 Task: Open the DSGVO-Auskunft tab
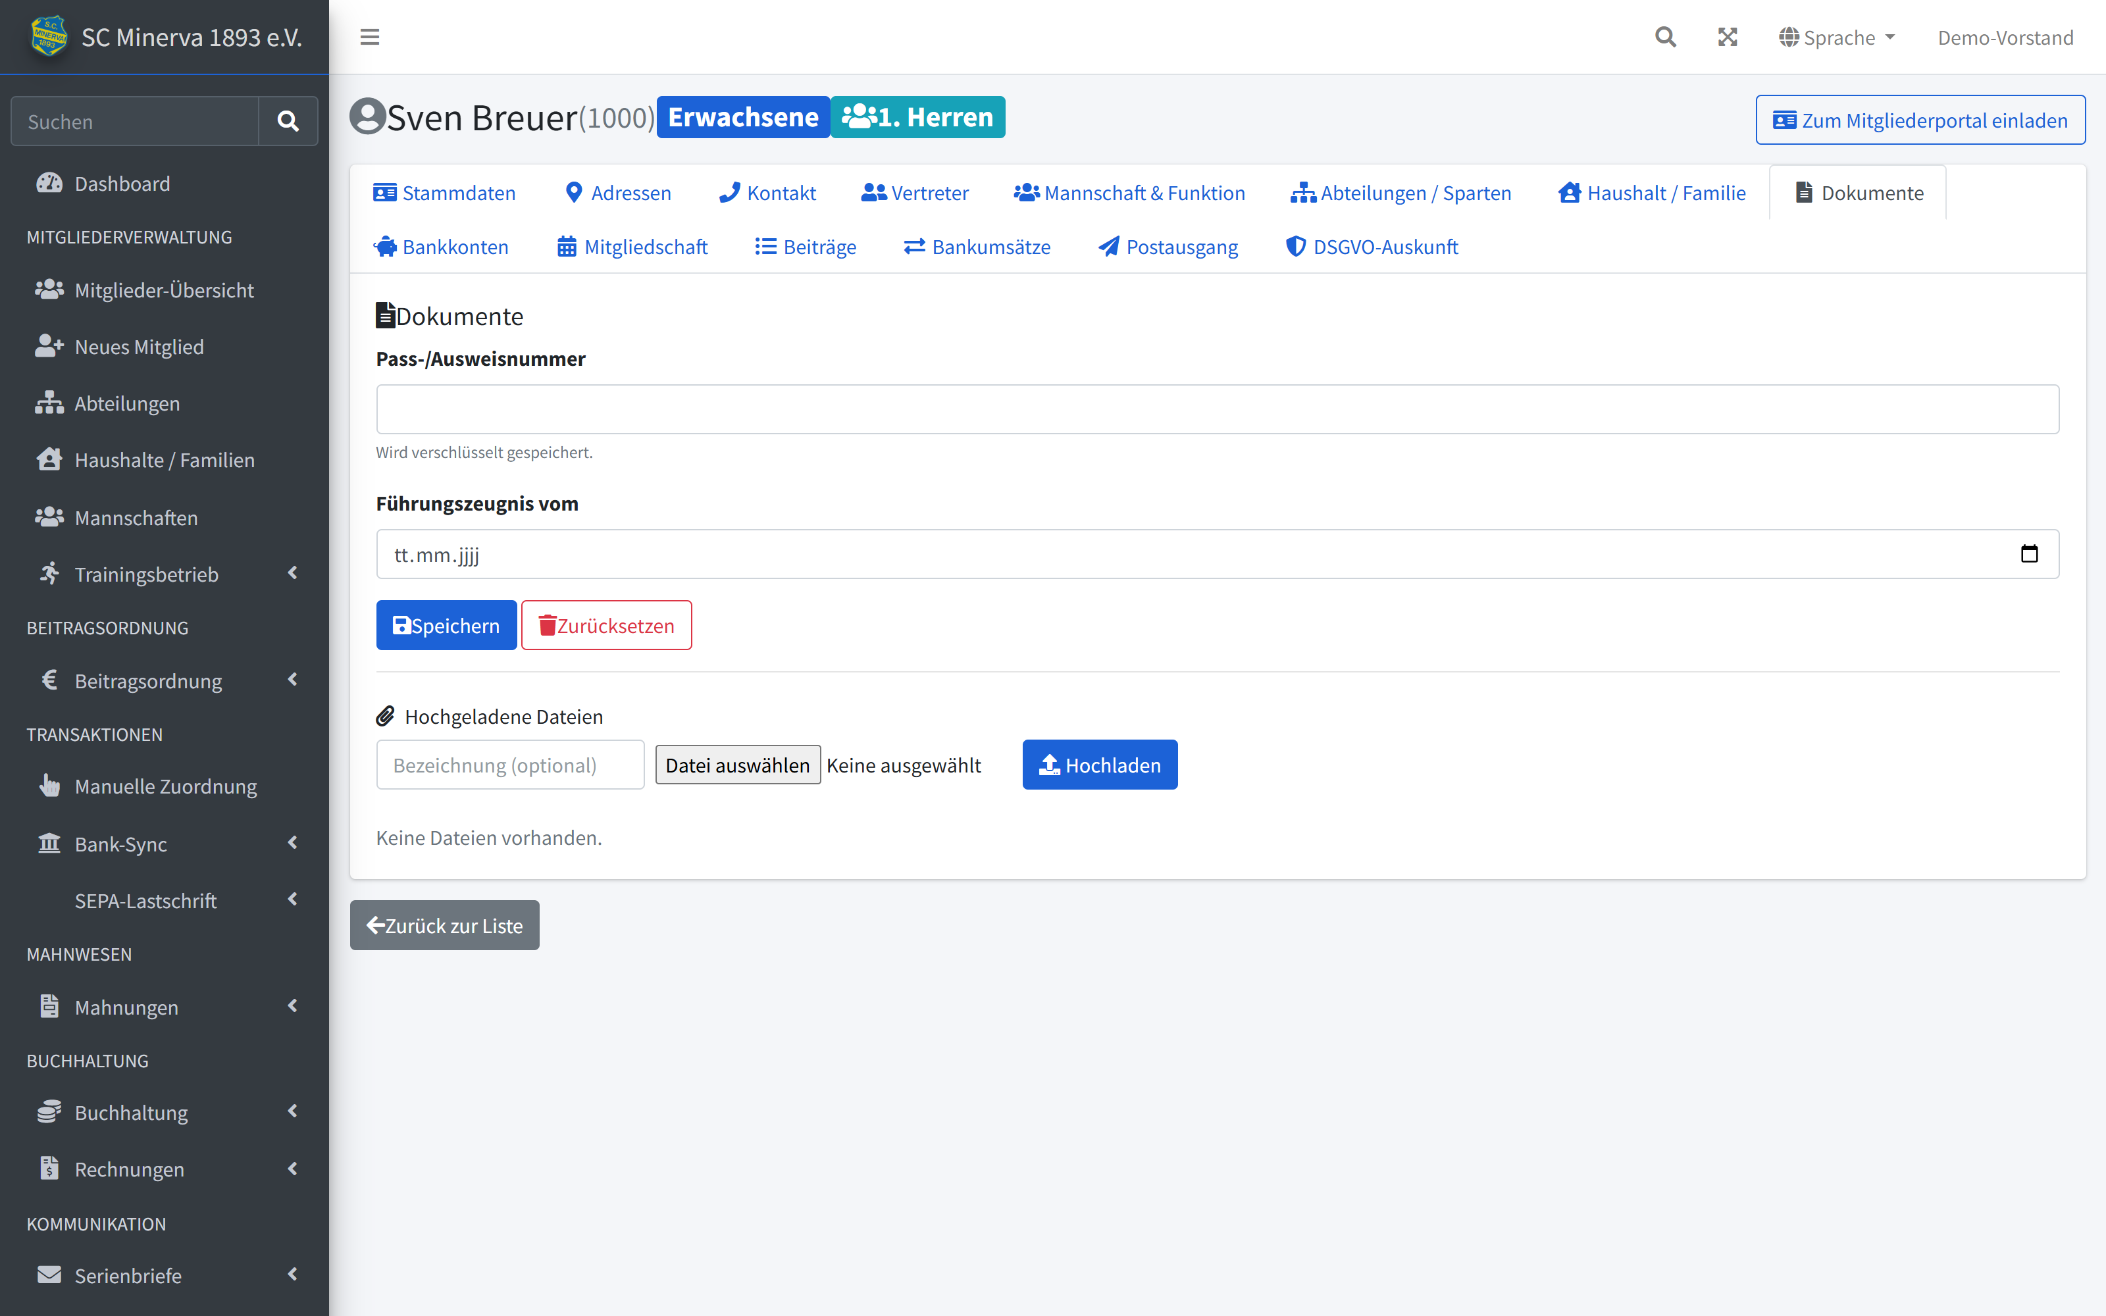pyautogui.click(x=1372, y=246)
